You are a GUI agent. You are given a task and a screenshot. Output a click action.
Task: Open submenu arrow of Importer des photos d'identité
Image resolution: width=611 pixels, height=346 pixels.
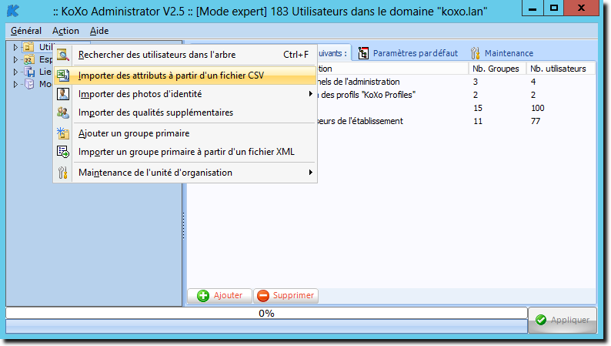coord(311,93)
